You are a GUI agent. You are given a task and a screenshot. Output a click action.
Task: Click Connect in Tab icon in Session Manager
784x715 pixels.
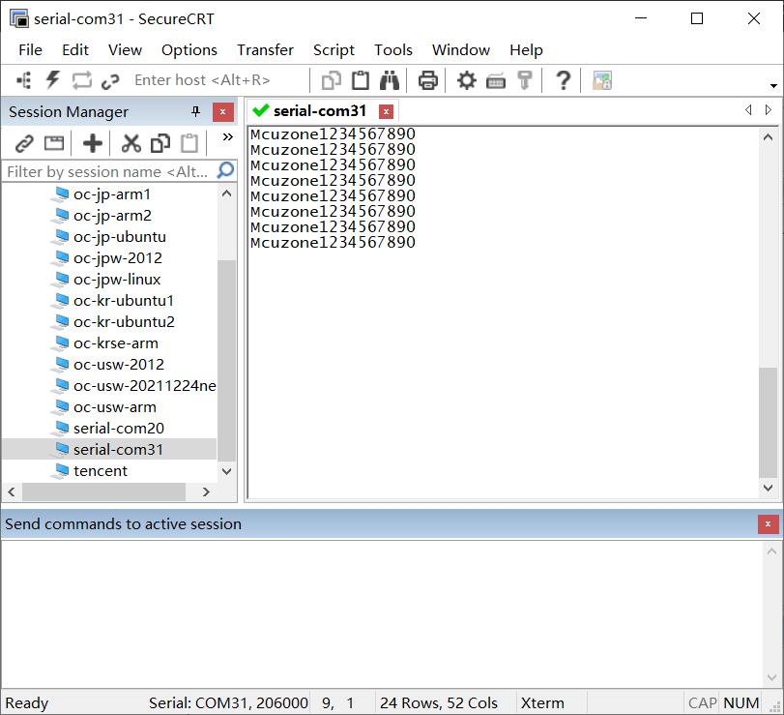(x=54, y=143)
